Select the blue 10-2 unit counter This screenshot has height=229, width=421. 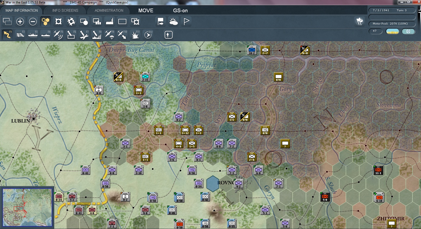252,50
